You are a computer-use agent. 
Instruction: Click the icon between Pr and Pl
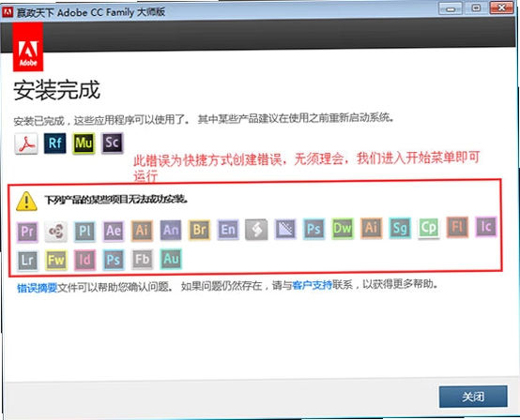pyautogui.click(x=56, y=232)
